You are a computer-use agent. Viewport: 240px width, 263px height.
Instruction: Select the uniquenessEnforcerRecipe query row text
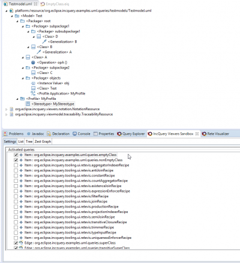coord(78,238)
